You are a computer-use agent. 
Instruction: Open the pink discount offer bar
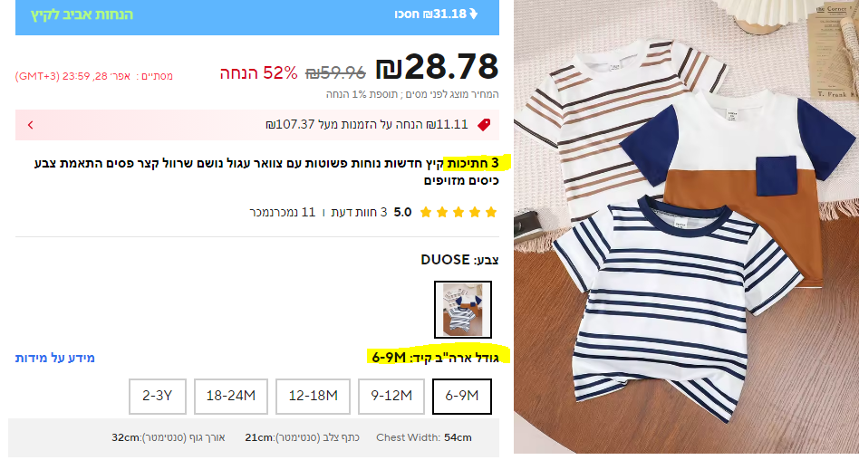click(x=257, y=125)
